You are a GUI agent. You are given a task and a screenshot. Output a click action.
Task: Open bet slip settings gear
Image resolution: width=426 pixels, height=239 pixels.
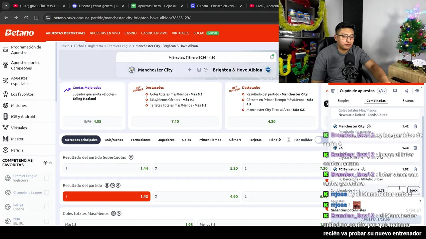(x=417, y=91)
